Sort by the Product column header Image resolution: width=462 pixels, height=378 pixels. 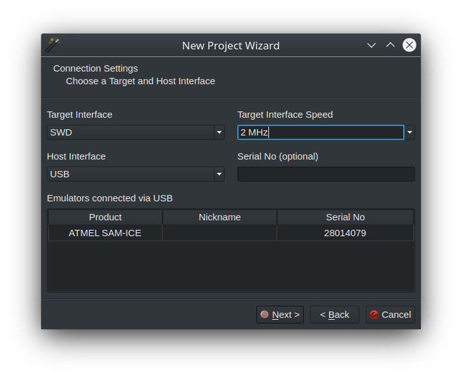coord(105,217)
